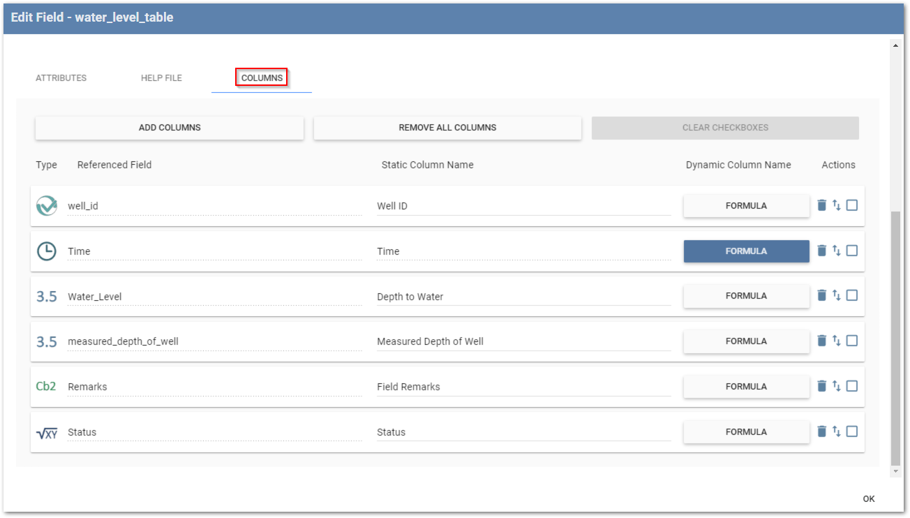
Task: Click the reorder arrows icon for Water_Level row
Action: click(x=836, y=295)
